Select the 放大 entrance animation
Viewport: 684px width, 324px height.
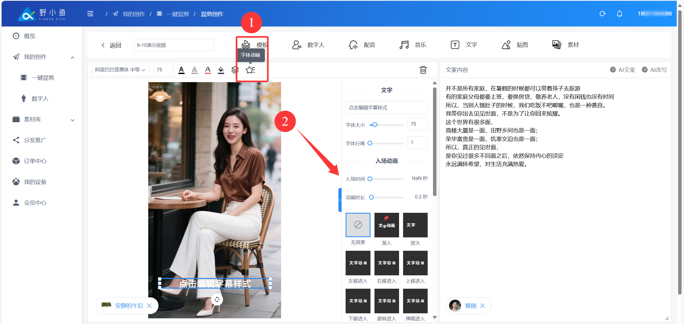point(415,225)
